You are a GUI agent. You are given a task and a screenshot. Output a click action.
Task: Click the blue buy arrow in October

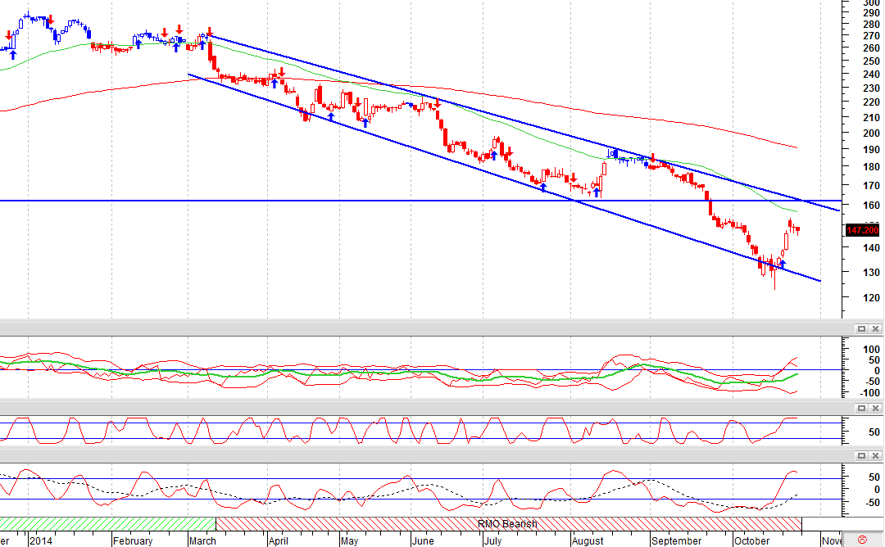(783, 264)
